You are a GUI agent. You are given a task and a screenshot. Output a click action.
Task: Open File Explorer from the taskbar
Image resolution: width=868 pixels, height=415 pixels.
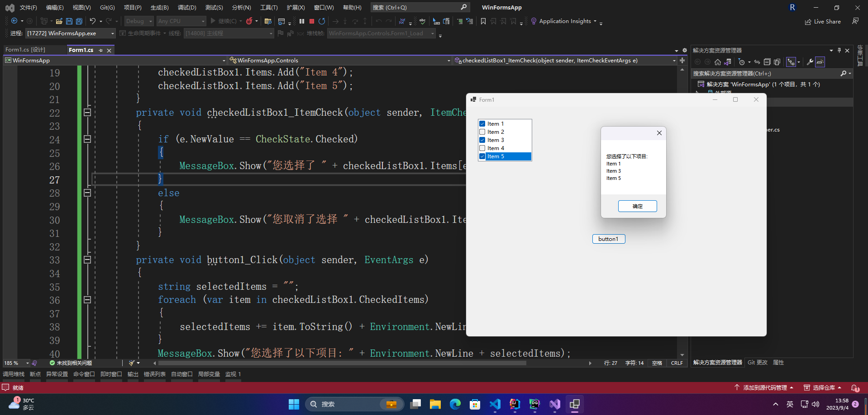[x=435, y=404]
